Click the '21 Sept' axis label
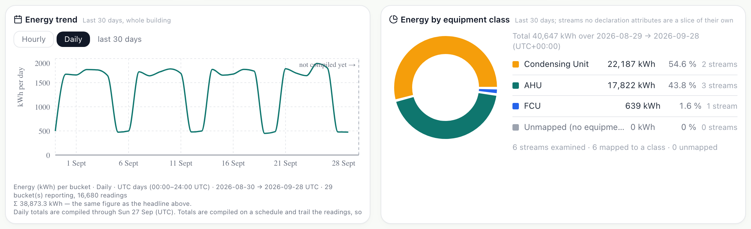The width and height of the screenshot is (751, 229). pos(285,163)
